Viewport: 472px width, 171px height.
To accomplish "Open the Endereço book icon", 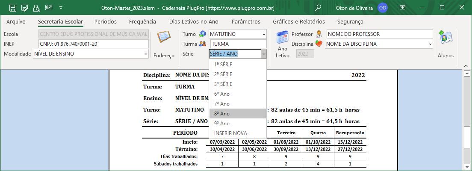I will [x=164, y=38].
